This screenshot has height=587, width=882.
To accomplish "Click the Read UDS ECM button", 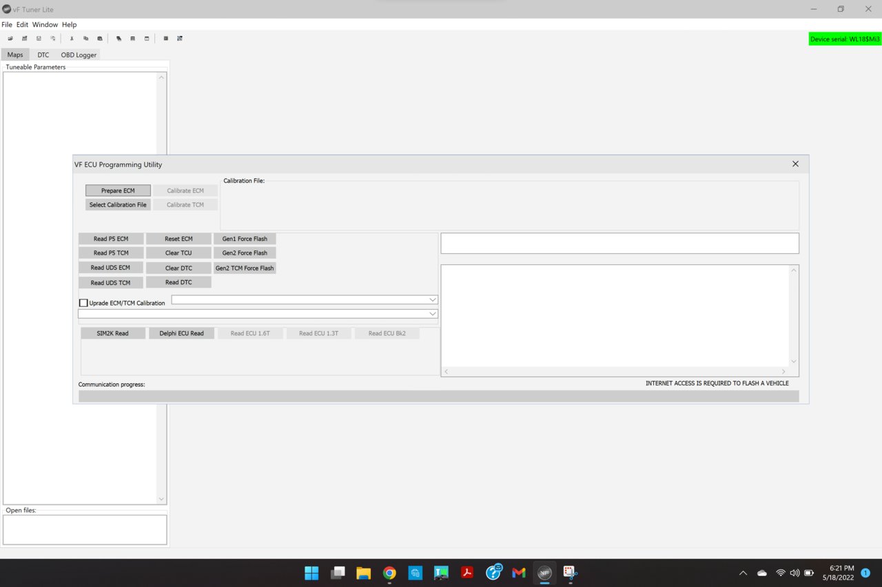I will pyautogui.click(x=111, y=268).
